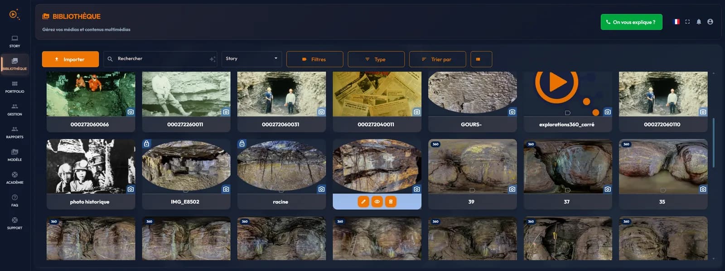This screenshot has height=271, width=725.
Task: Open the notifications bell
Action: pyautogui.click(x=699, y=22)
